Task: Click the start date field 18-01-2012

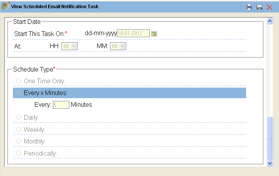Action: point(133,33)
